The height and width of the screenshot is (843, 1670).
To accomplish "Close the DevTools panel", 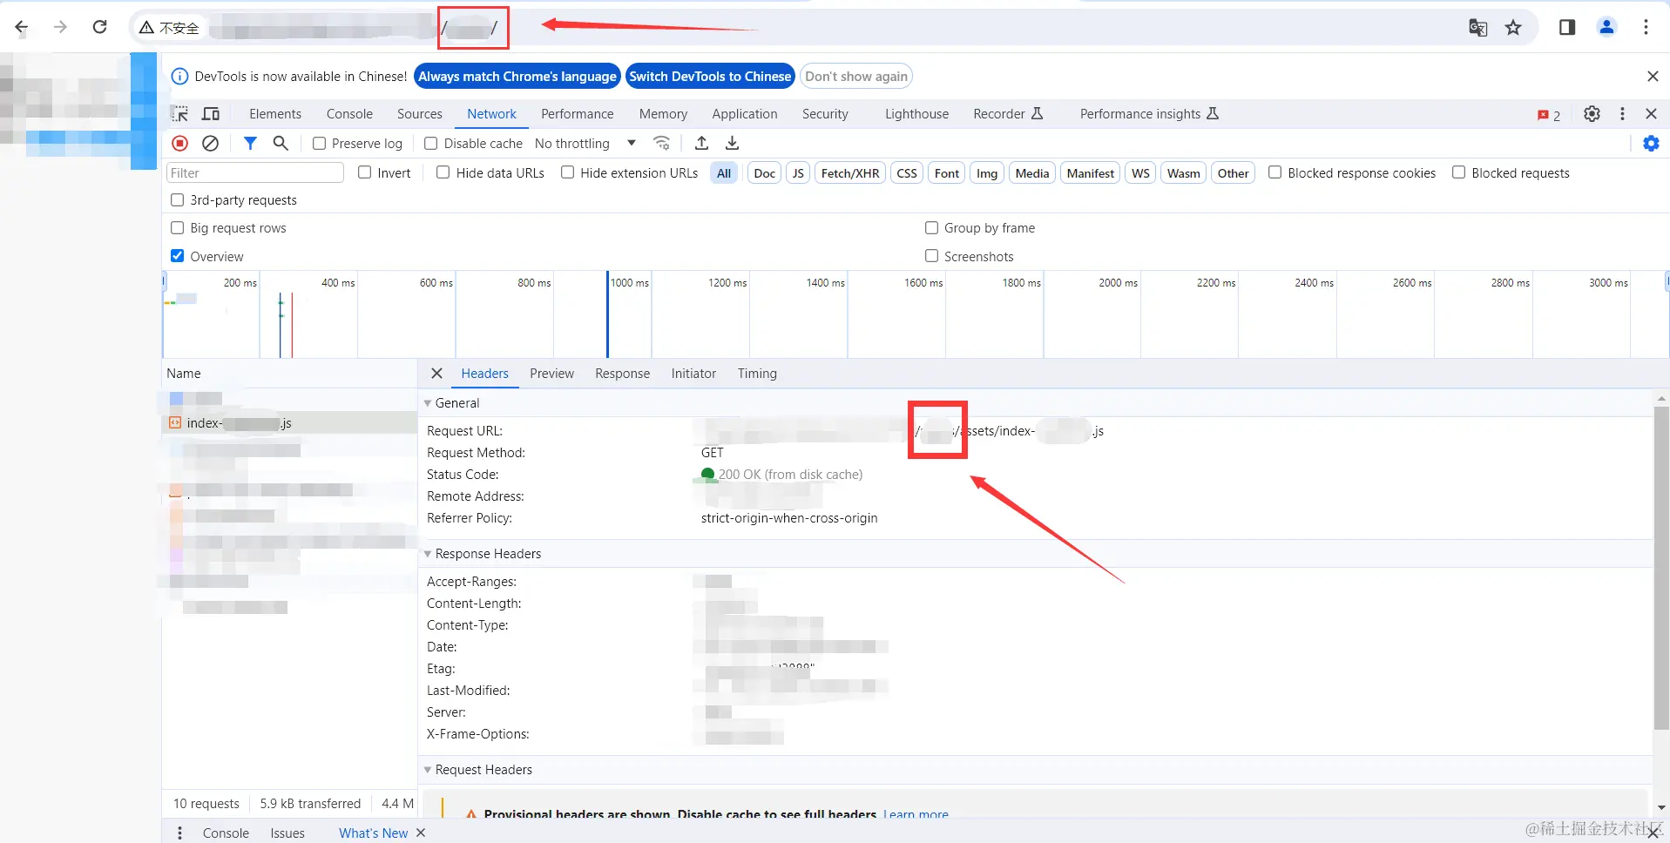I will pos(1651,114).
